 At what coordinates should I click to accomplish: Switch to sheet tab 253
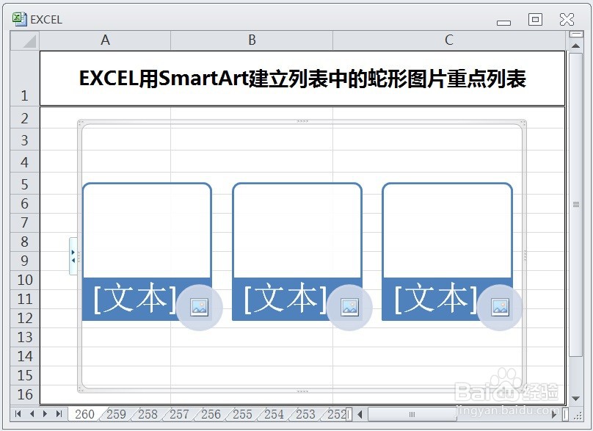coord(305,414)
